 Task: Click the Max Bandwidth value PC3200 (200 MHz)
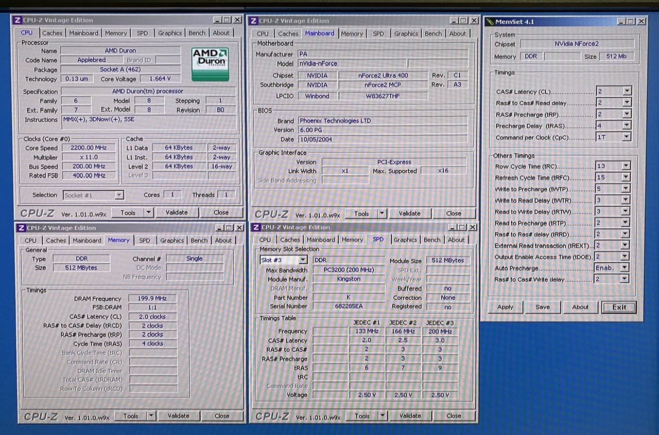pyautogui.click(x=349, y=270)
